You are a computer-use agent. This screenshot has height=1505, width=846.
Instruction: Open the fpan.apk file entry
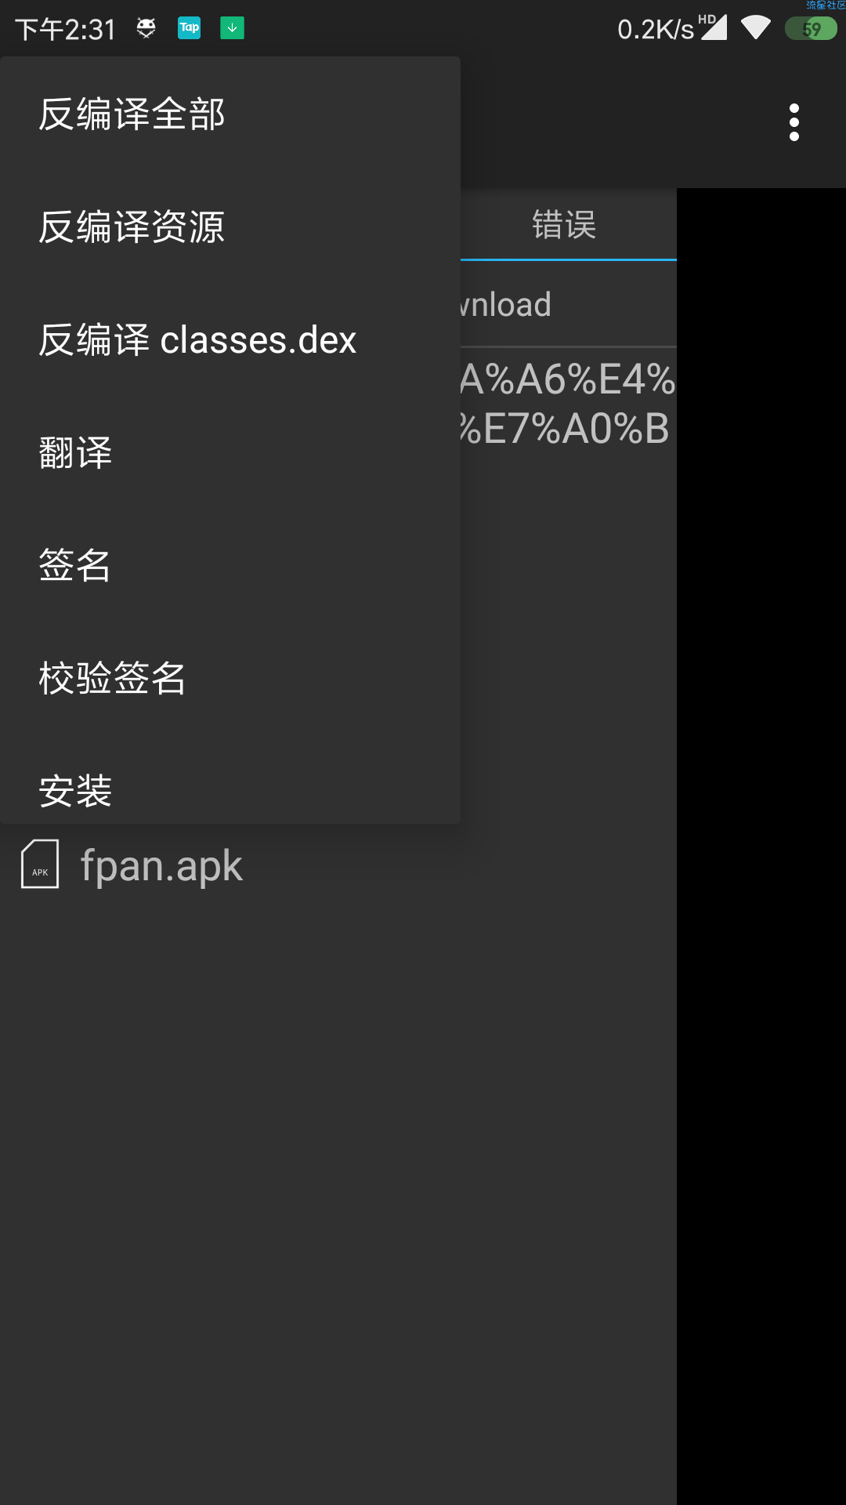click(338, 865)
